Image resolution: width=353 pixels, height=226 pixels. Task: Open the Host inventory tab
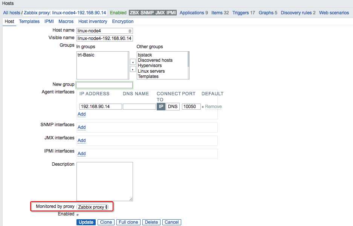[x=93, y=21]
